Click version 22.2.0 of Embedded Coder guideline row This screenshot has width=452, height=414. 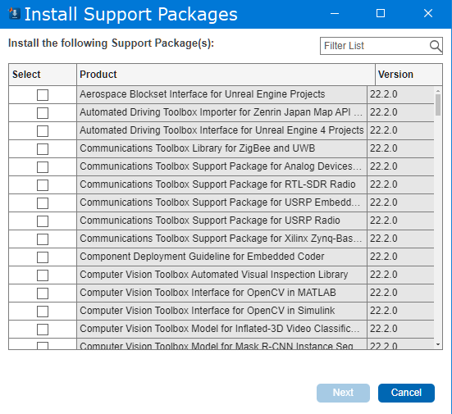pos(384,257)
